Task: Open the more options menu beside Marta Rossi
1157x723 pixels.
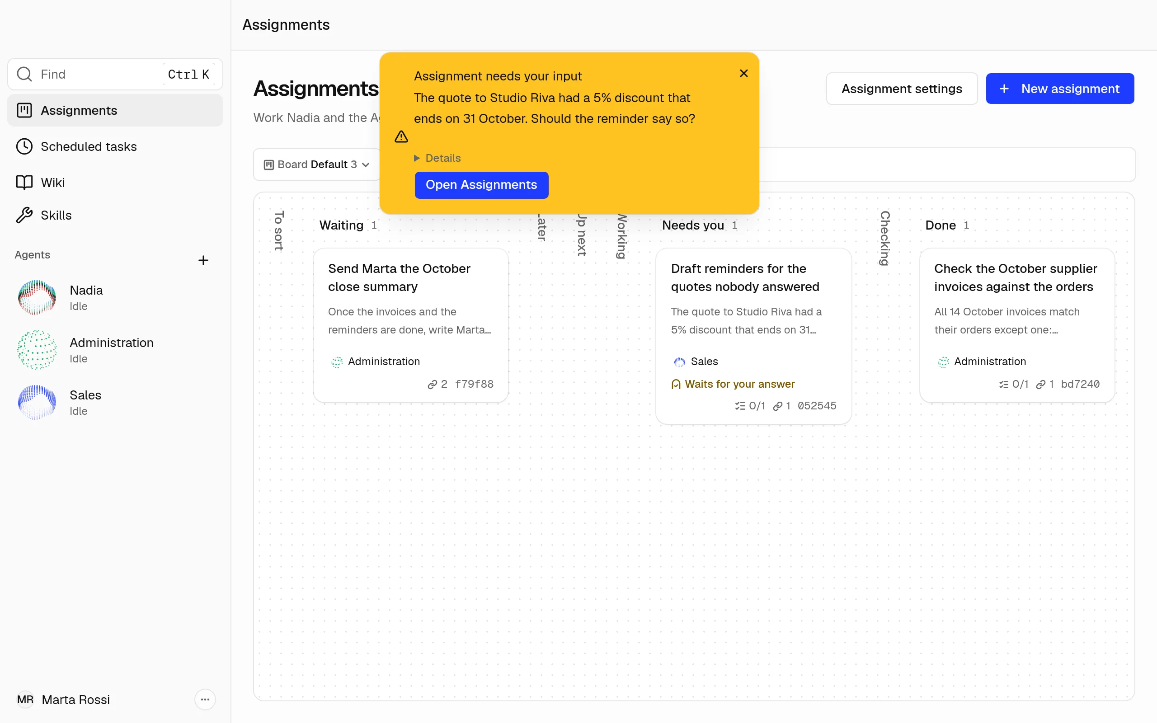Action: [205, 700]
